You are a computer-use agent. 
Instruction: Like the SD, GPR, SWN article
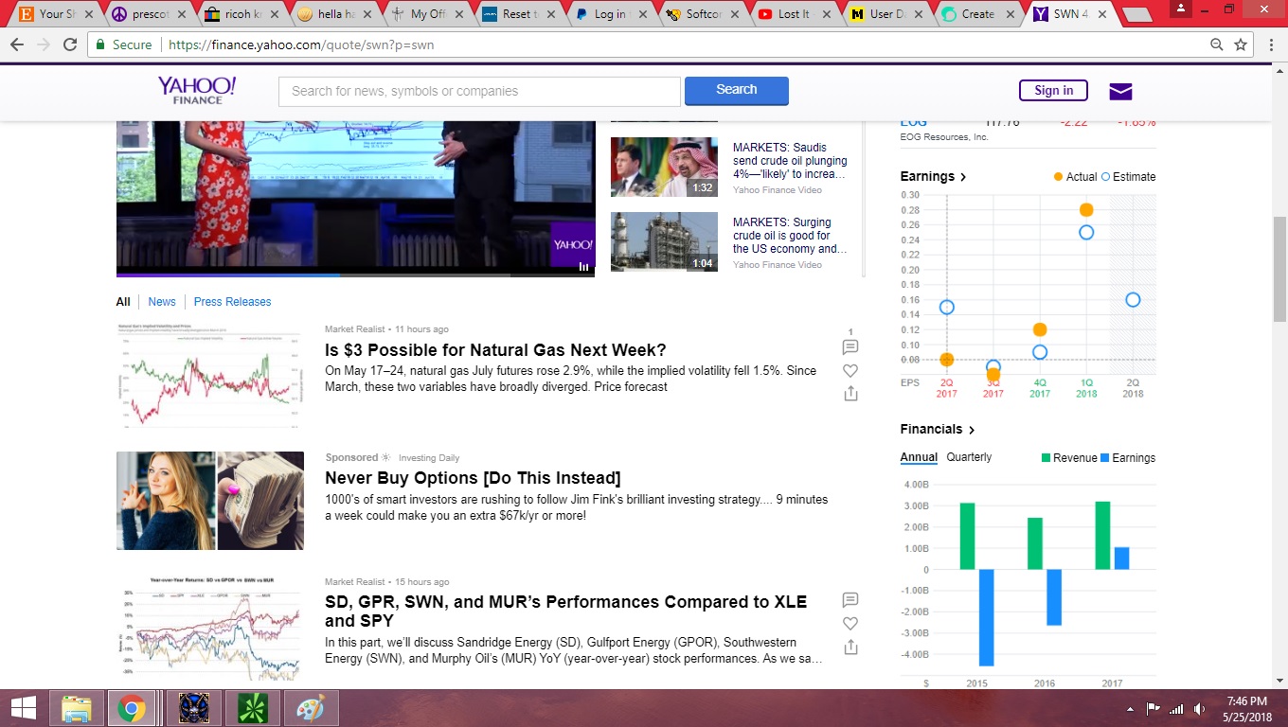point(850,624)
